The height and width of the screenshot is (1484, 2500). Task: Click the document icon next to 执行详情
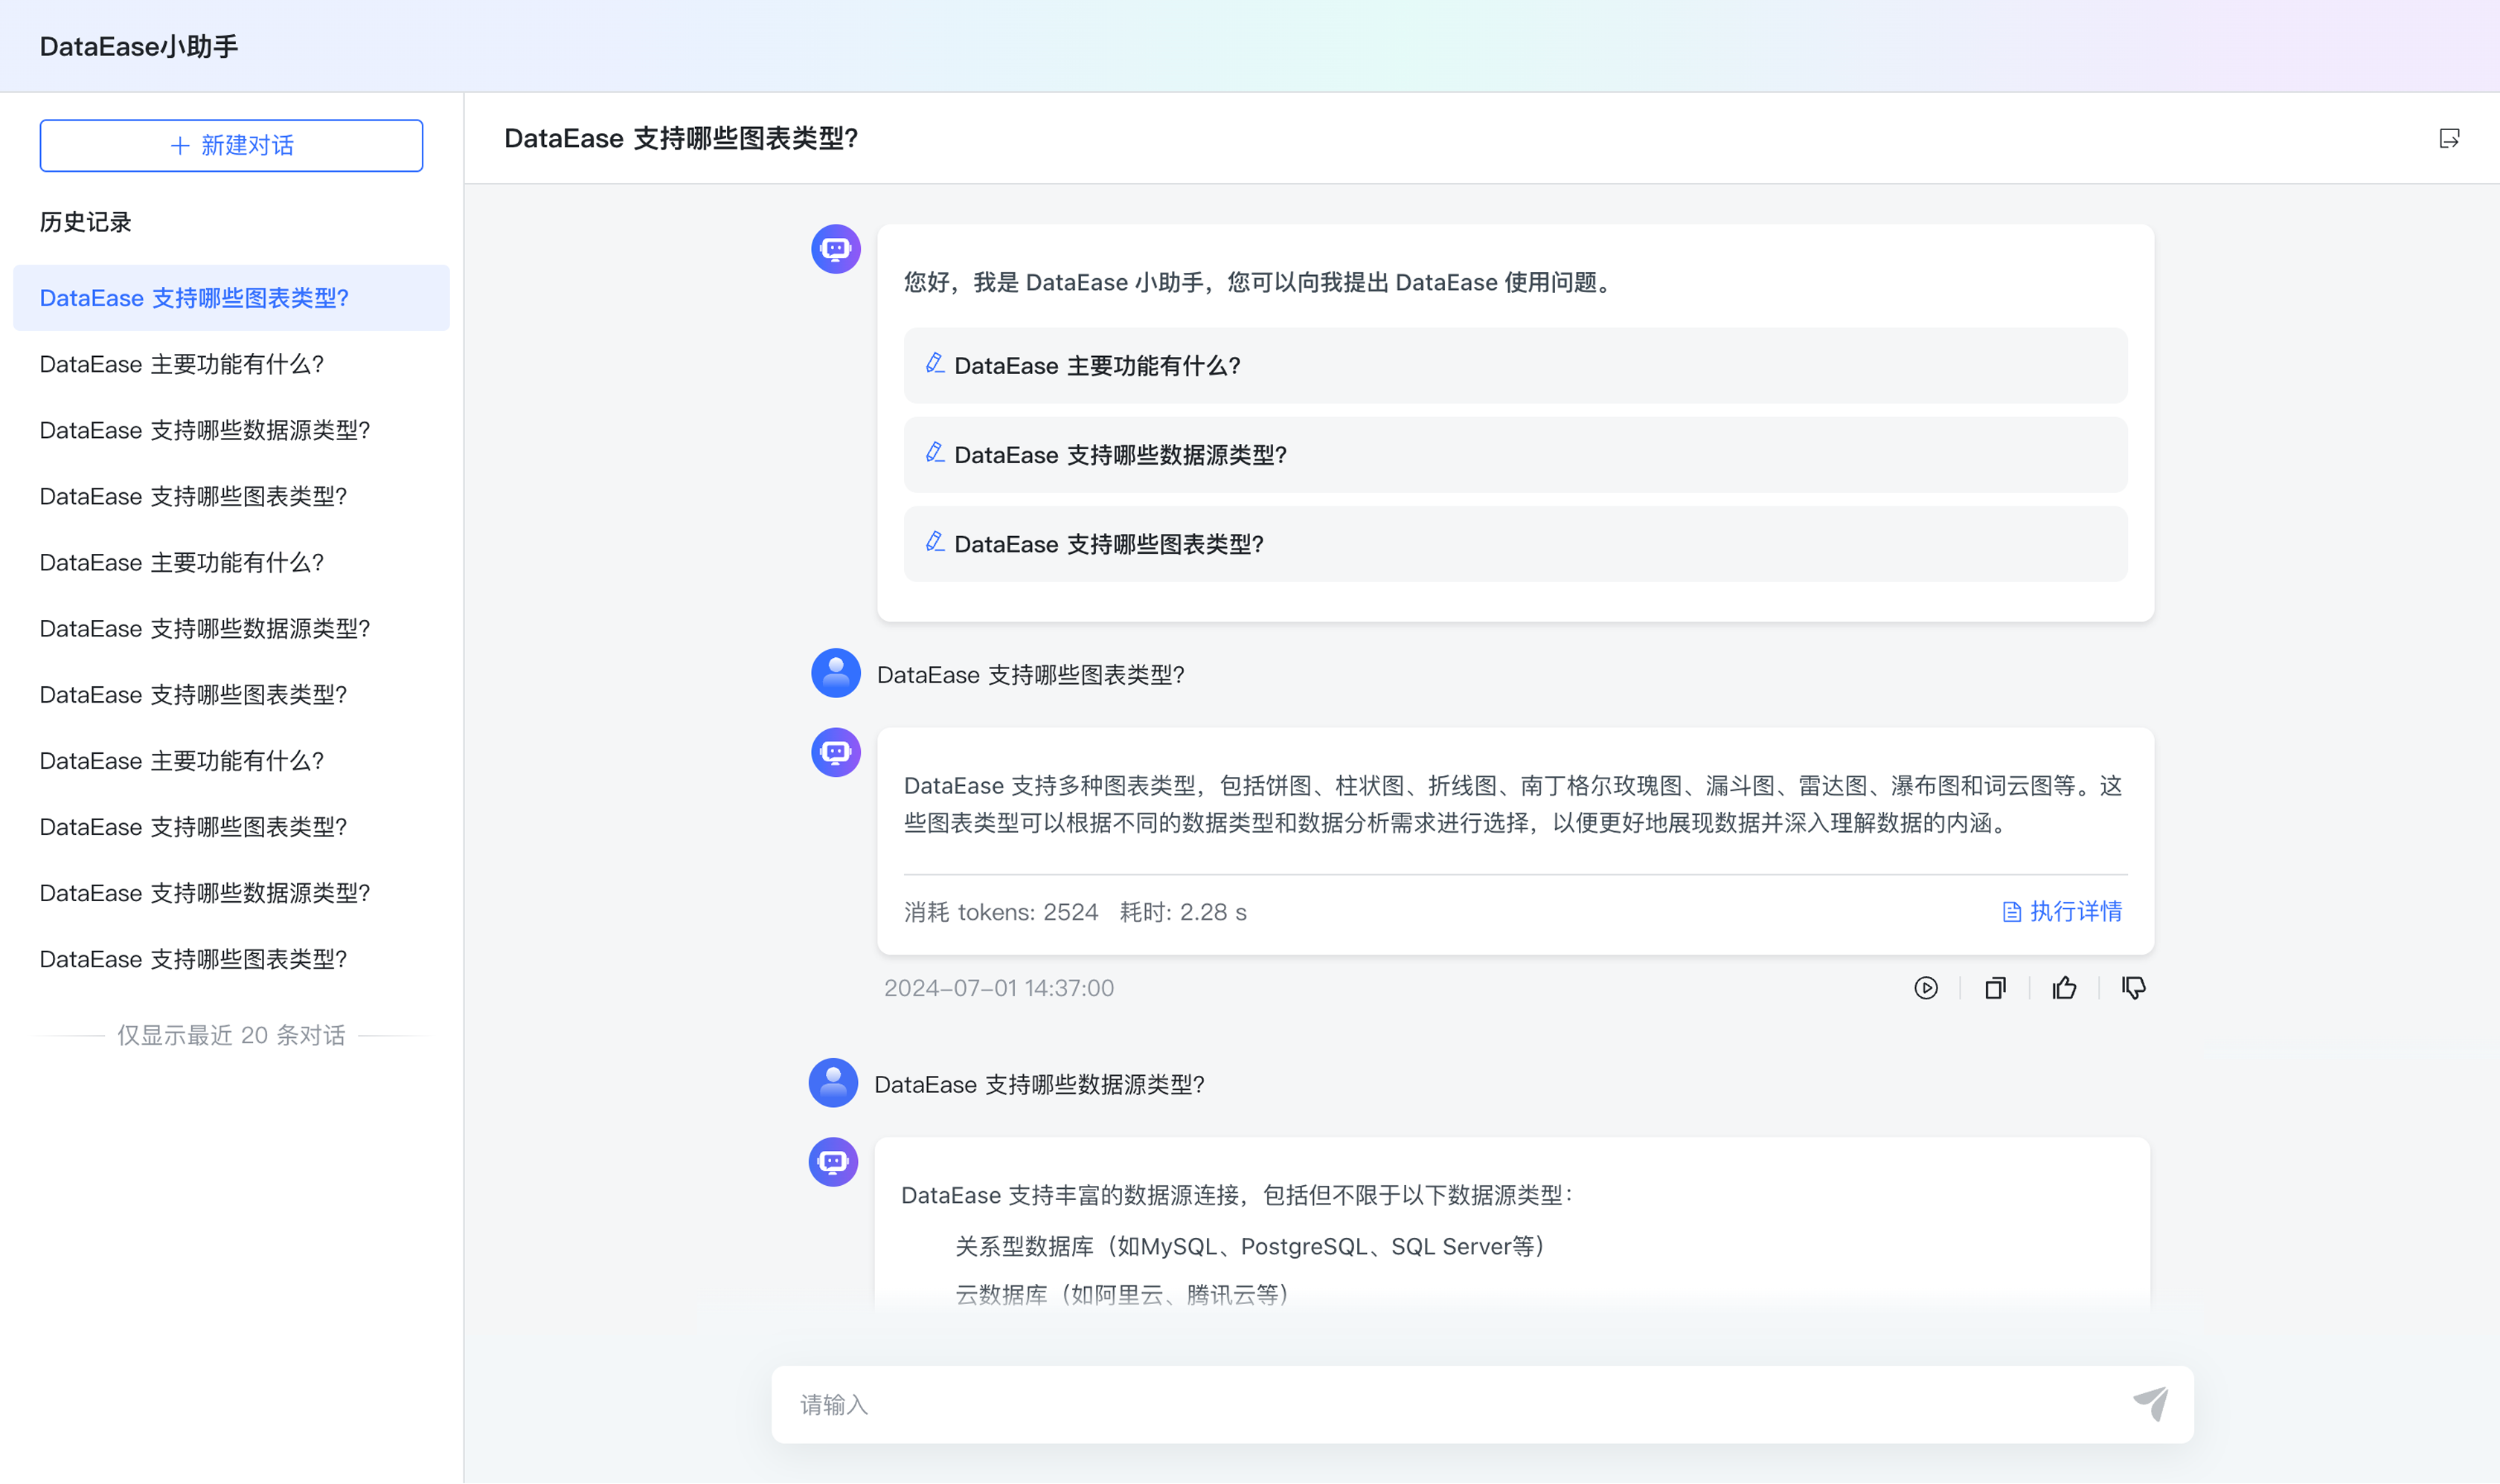[x=2013, y=911]
